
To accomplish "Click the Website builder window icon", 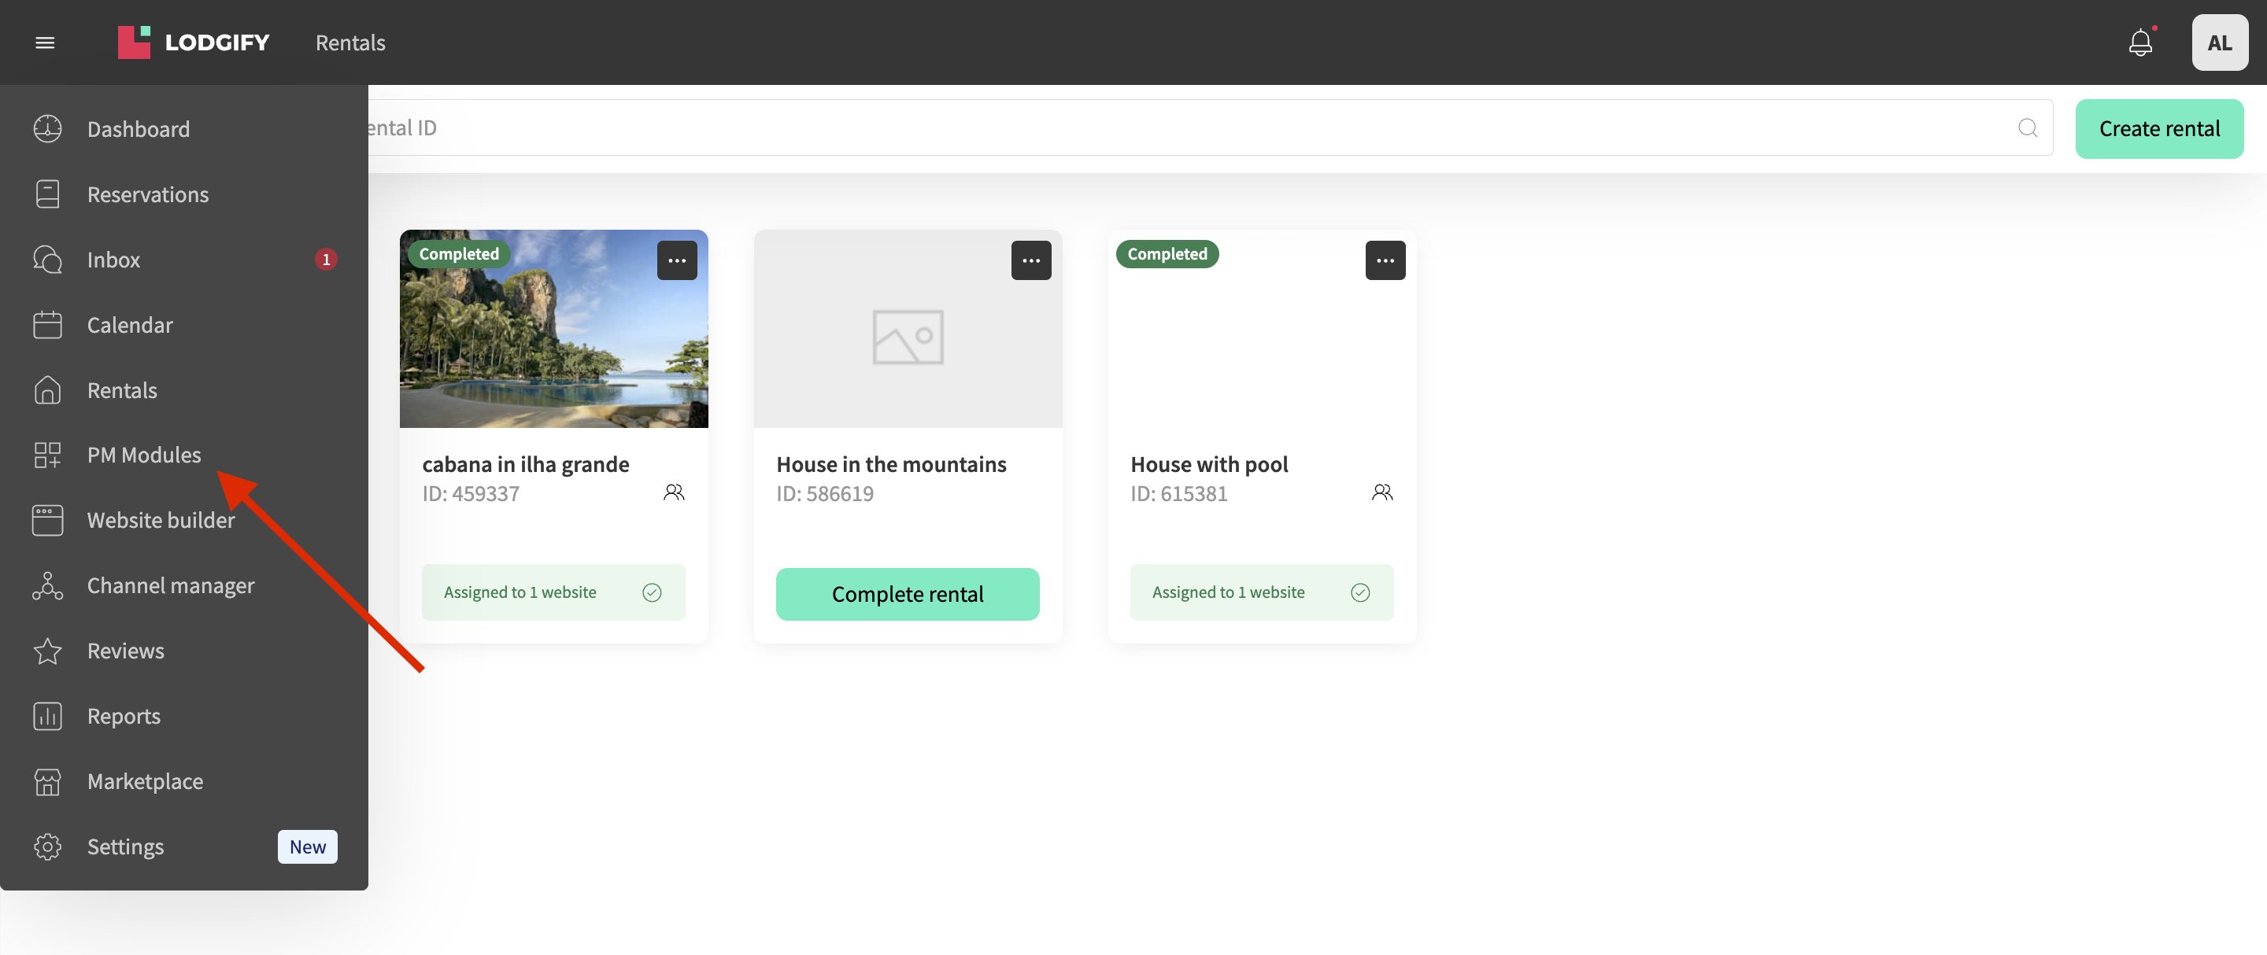I will coord(47,520).
